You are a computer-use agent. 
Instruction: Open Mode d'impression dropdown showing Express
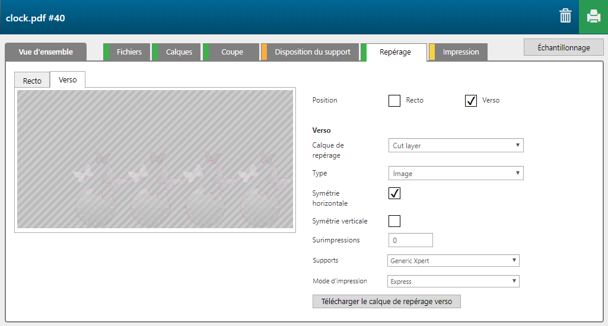click(x=453, y=282)
